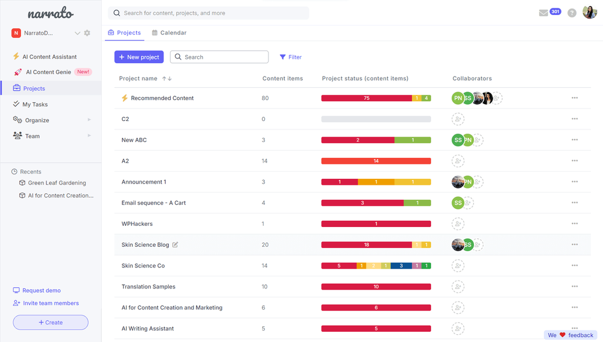The width and height of the screenshot is (603, 342).
Task: Click the Recents section clock icon
Action: (14, 172)
